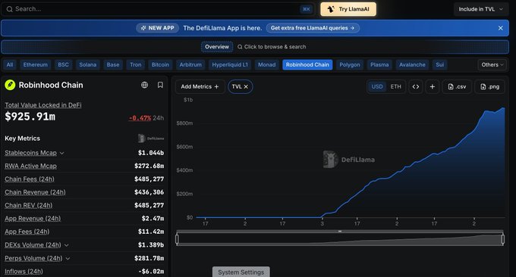
Task: Click left handle of chart range slider
Action: pyautogui.click(x=178, y=239)
